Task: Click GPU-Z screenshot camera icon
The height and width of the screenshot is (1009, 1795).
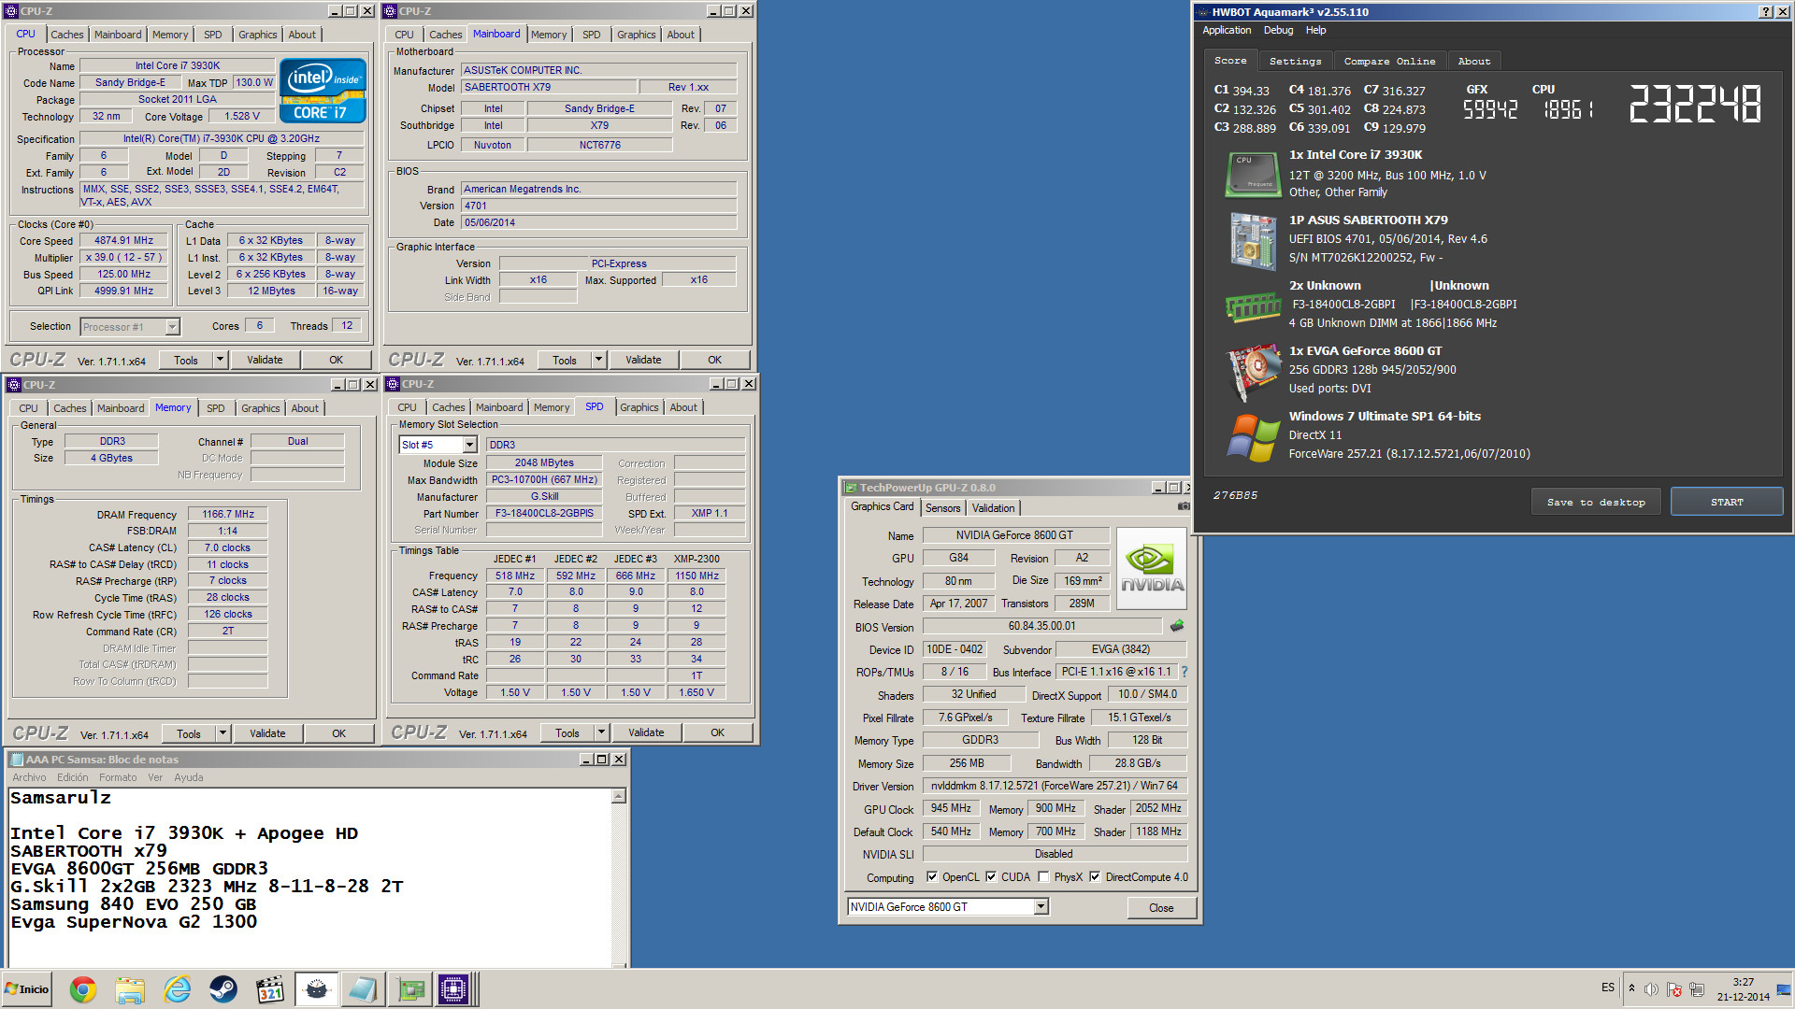Action: 1183,506
